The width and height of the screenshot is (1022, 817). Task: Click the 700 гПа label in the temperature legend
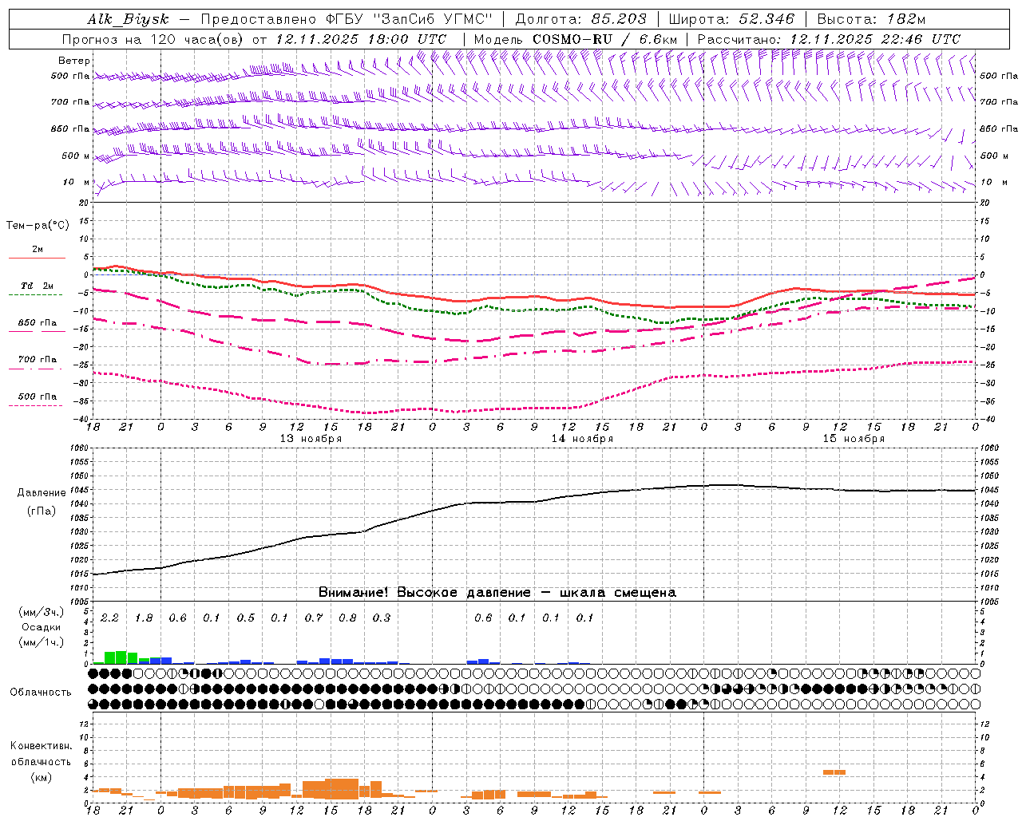37,359
